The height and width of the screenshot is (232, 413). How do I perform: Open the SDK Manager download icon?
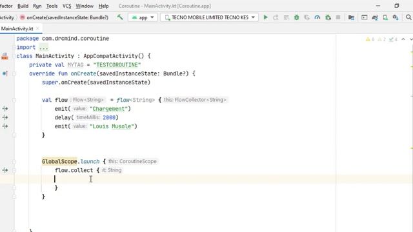[x=396, y=17]
